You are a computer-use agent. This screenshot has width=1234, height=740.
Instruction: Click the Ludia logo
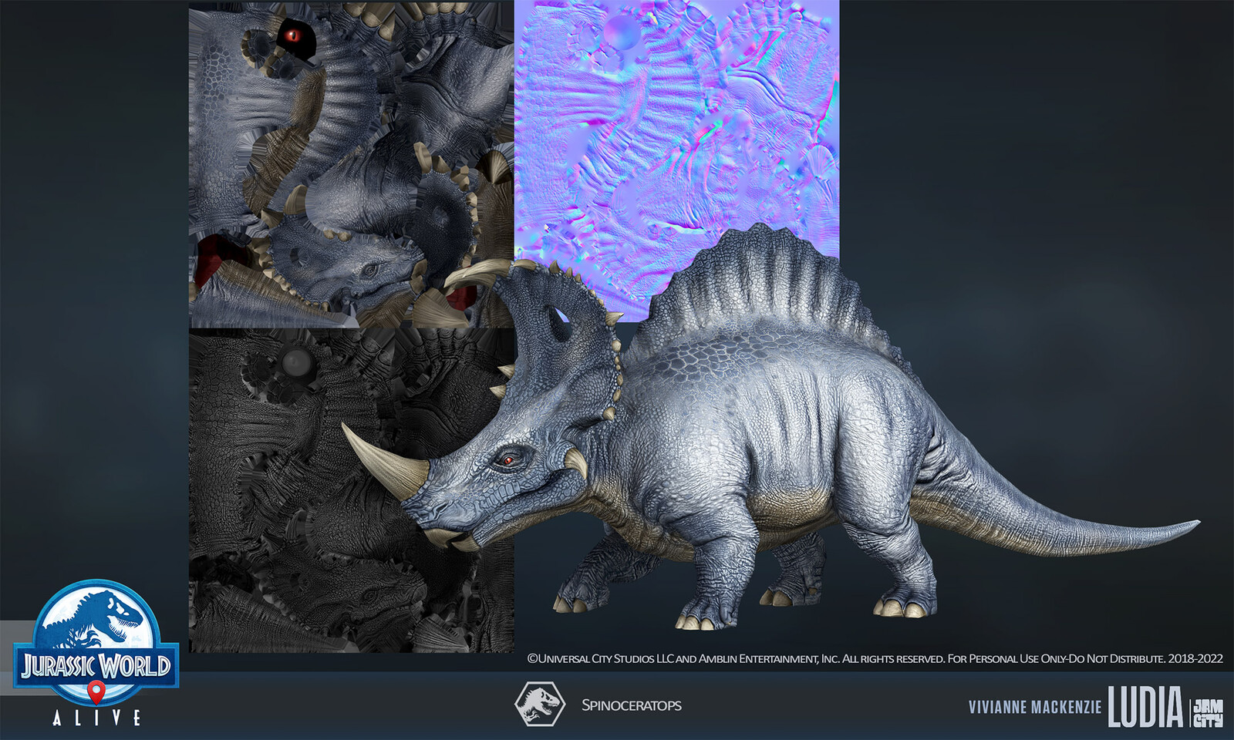[x=1145, y=707]
